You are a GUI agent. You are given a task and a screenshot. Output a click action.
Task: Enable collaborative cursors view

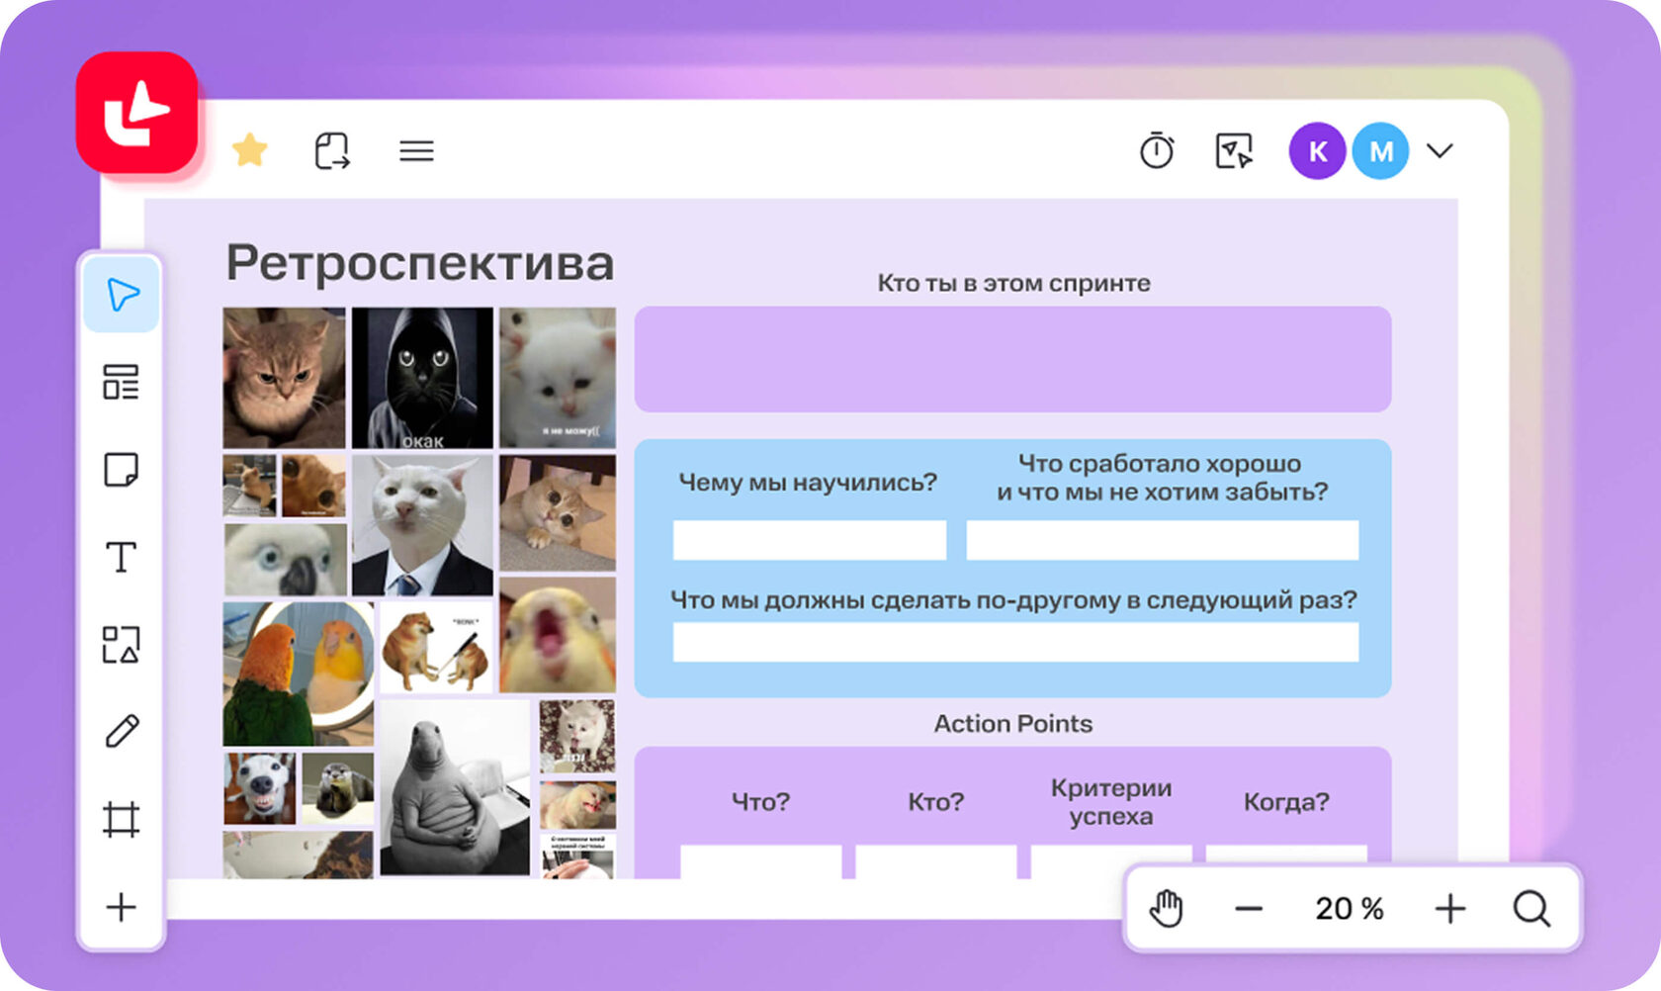[1233, 150]
